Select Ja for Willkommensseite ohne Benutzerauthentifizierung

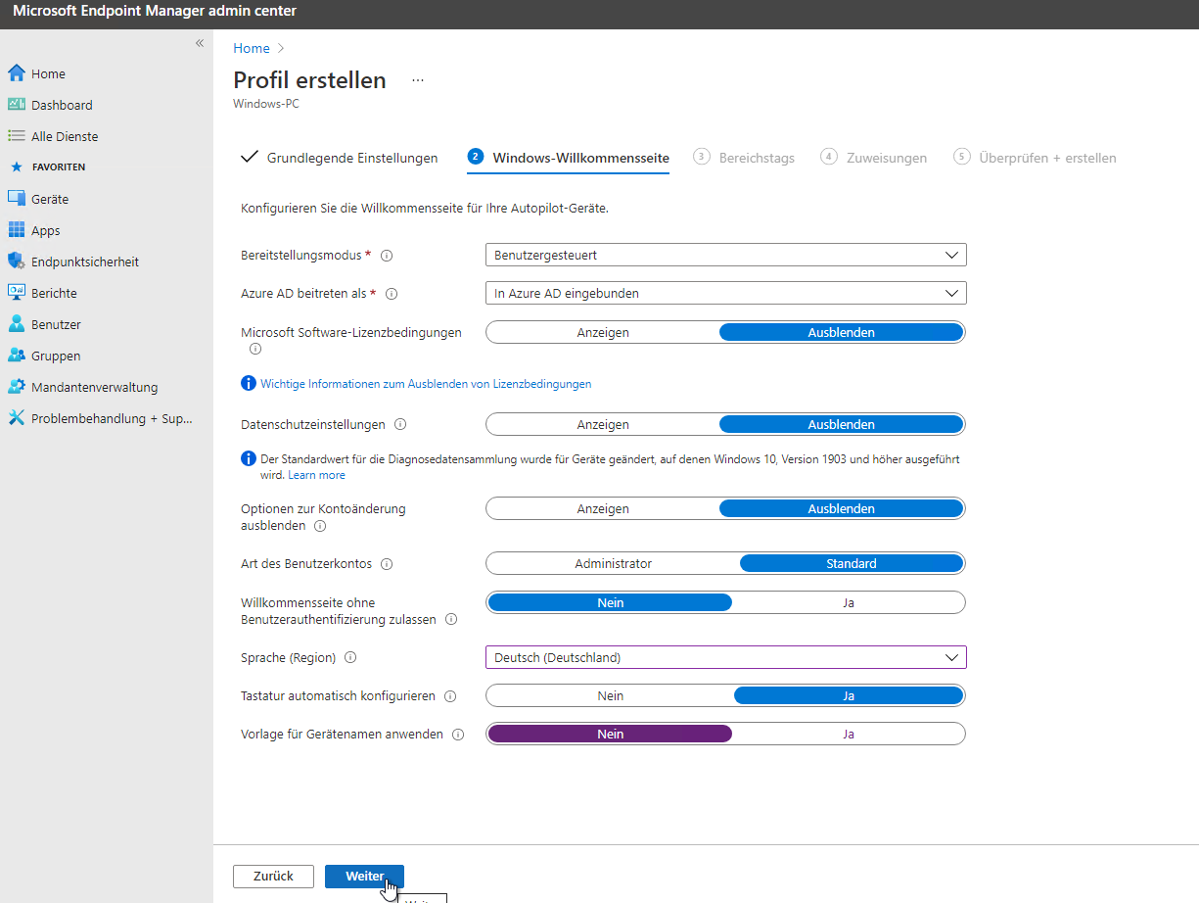click(849, 602)
